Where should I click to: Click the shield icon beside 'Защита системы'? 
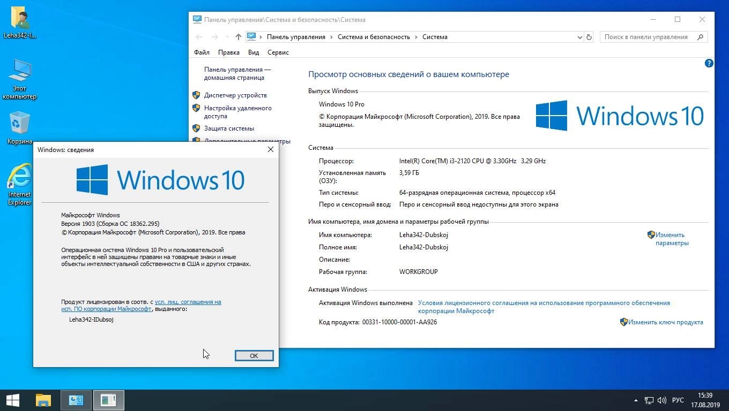196,128
